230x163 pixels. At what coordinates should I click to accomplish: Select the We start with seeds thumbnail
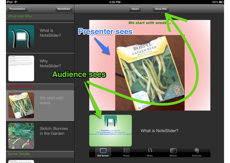[x=21, y=105]
